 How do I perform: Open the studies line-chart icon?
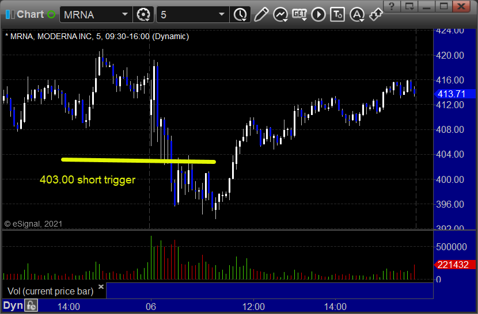point(280,14)
